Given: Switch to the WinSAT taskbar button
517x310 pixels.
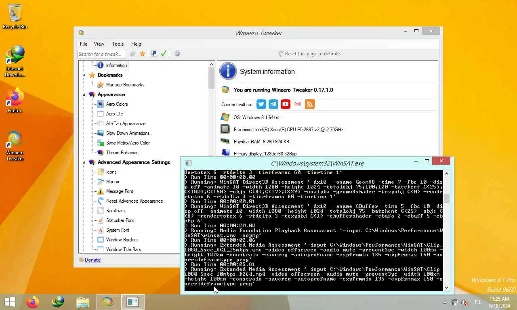Looking at the screenshot, I should tap(133, 302).
